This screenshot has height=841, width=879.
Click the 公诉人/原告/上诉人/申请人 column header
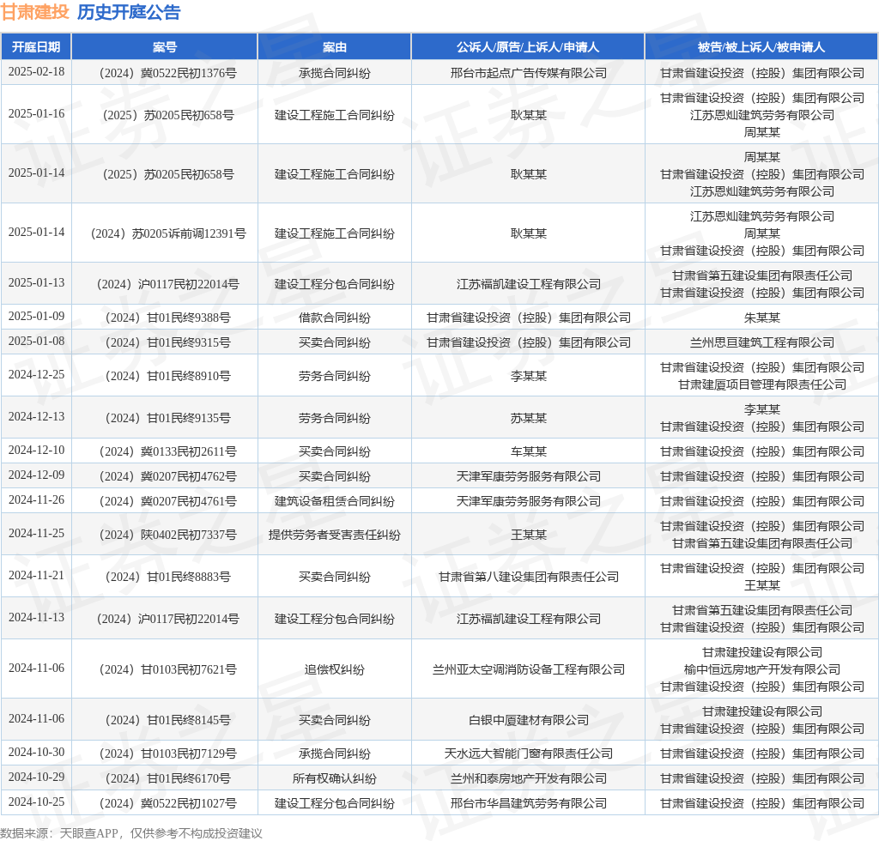(528, 47)
